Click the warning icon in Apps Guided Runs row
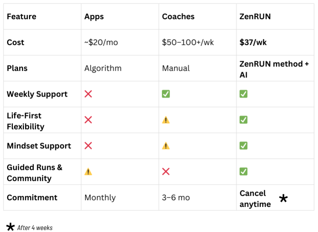The height and width of the screenshot is (232, 318). (88, 172)
